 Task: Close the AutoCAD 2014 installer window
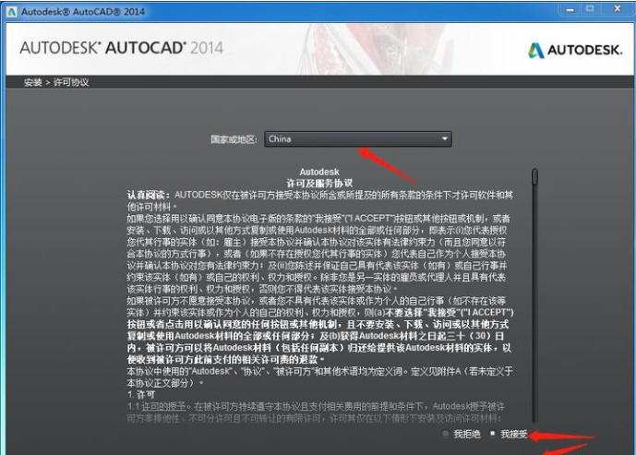(618, 9)
